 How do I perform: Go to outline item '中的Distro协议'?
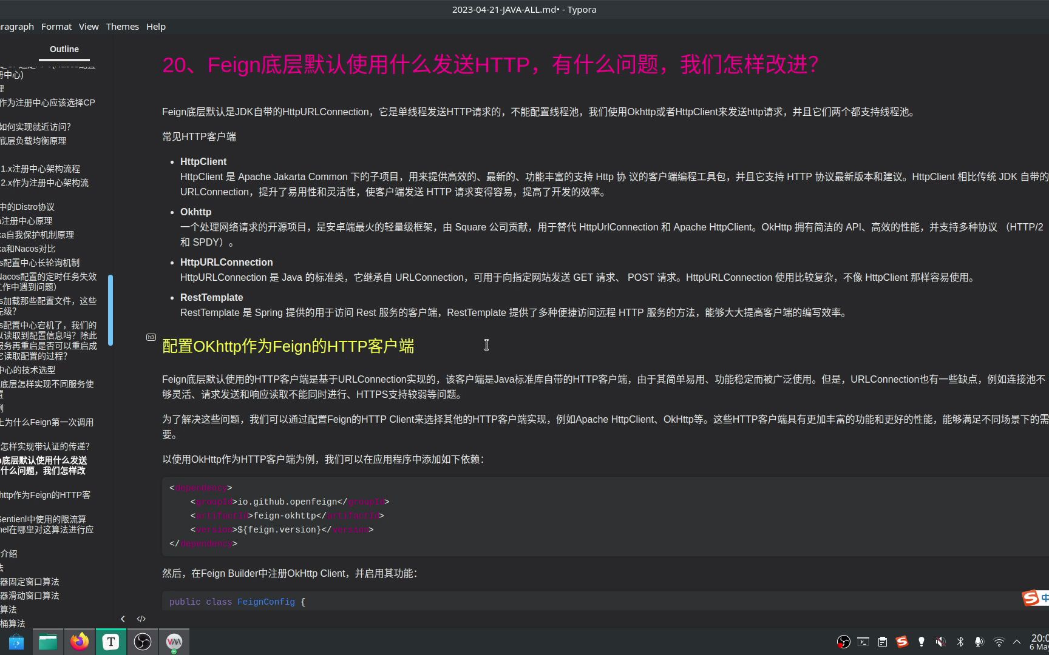click(x=27, y=207)
